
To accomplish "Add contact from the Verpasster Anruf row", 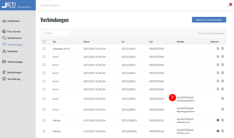I will 218,48.
